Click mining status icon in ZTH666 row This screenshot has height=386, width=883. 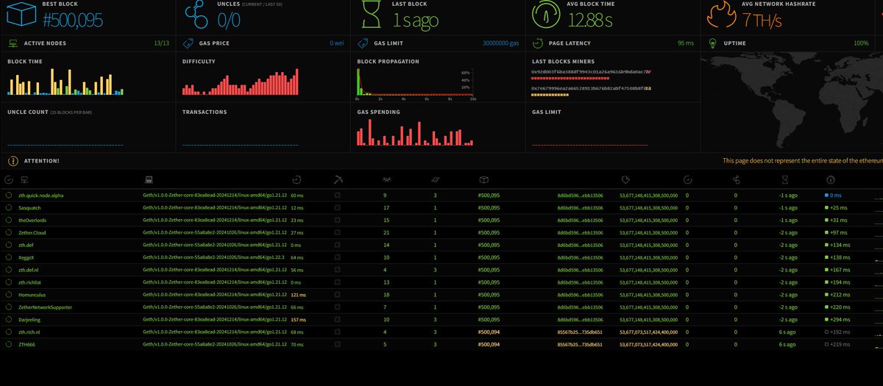pyautogui.click(x=337, y=344)
